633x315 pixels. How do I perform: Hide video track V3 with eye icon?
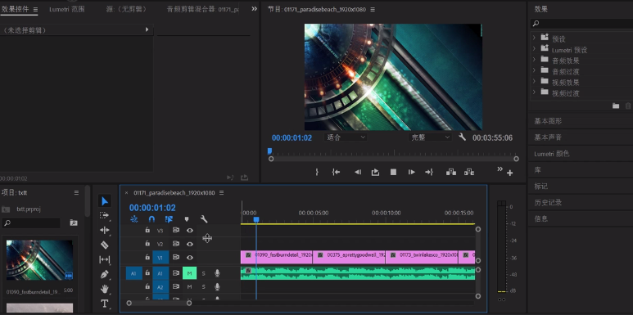[x=189, y=230]
